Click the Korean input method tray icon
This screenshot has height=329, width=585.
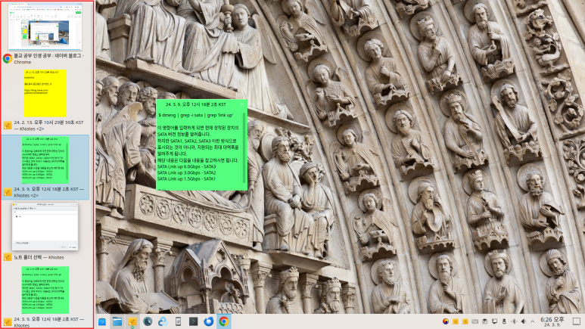446,321
